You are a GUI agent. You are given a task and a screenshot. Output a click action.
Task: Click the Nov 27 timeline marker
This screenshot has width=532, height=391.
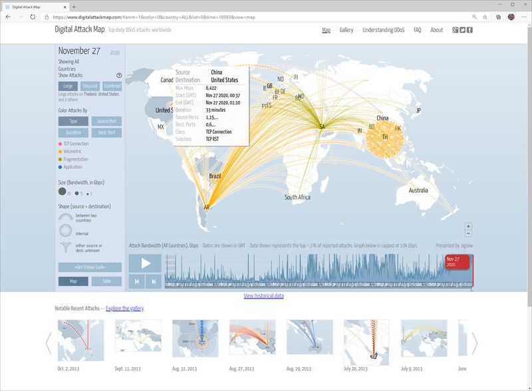pos(457,262)
